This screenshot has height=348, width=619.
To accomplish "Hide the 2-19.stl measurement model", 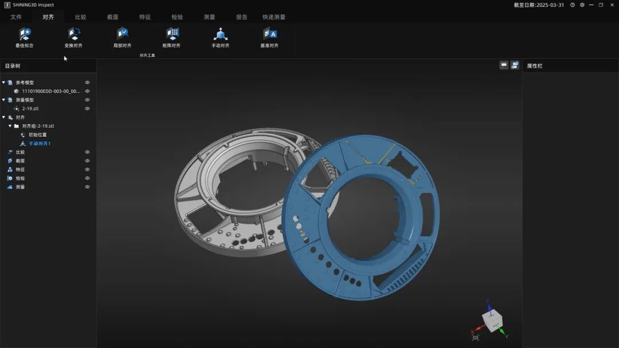I will coord(88,109).
